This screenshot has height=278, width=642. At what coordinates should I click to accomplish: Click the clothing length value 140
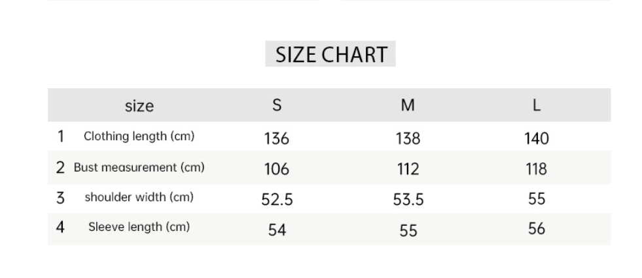[x=536, y=138]
